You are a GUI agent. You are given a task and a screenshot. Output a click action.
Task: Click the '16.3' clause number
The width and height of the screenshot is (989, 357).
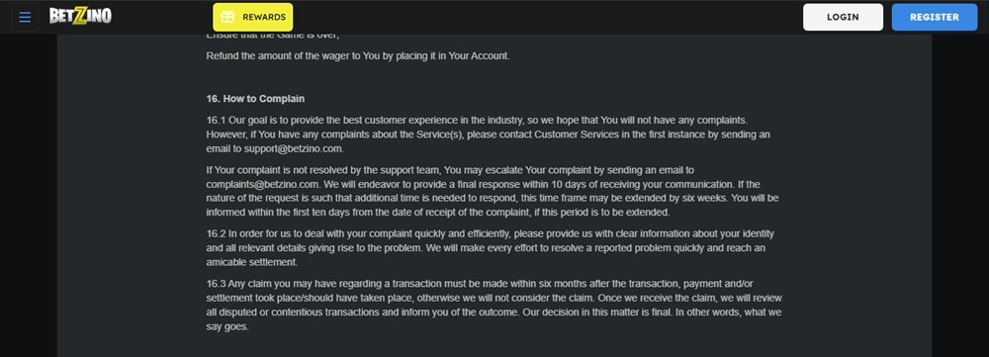pos(216,284)
